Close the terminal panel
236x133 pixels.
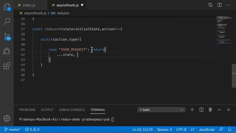229,110
